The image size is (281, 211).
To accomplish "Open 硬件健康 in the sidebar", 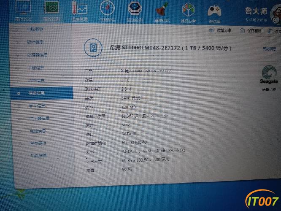I will 35,42.
